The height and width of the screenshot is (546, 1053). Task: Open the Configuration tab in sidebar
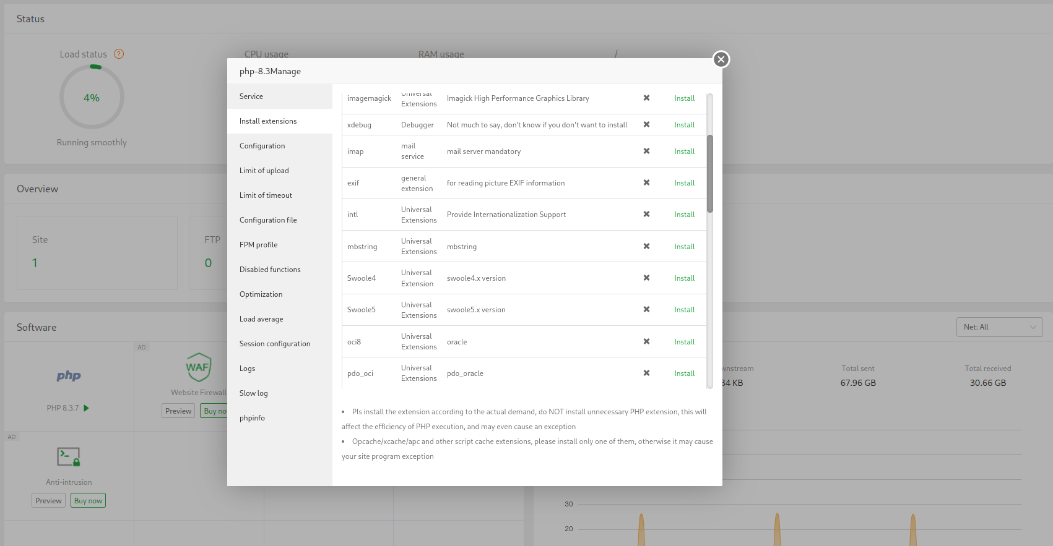(x=262, y=146)
